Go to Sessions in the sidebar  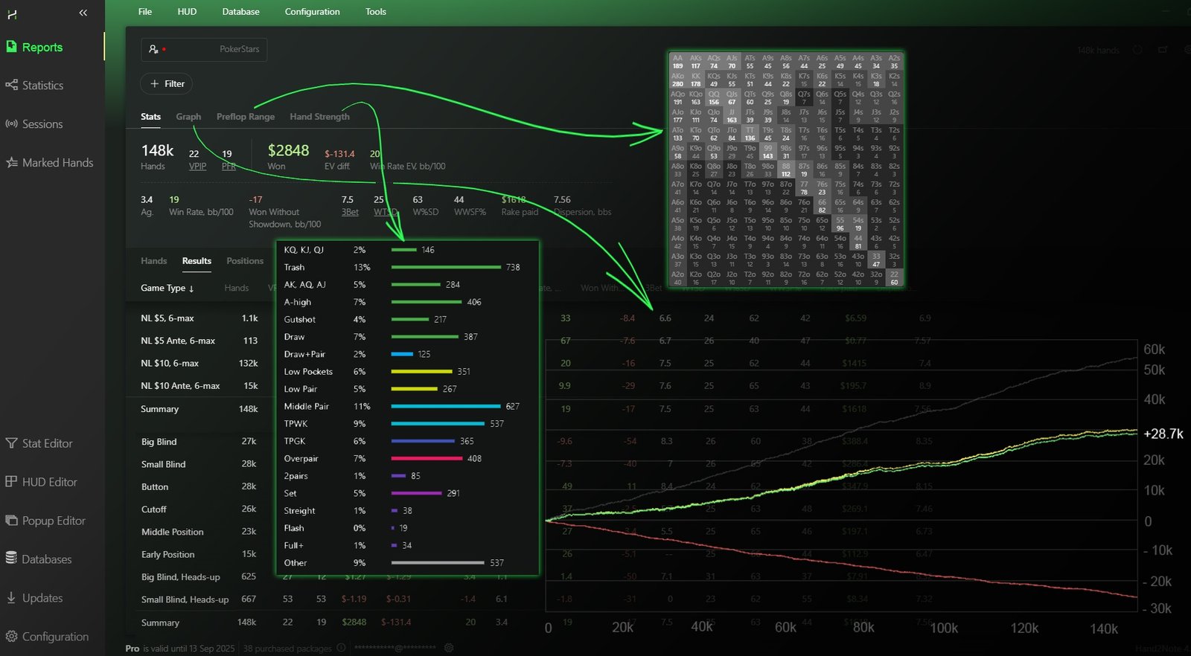[x=42, y=124]
